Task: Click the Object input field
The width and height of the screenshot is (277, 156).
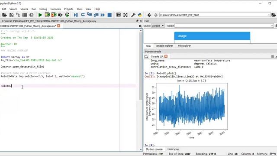Action: 222,26
